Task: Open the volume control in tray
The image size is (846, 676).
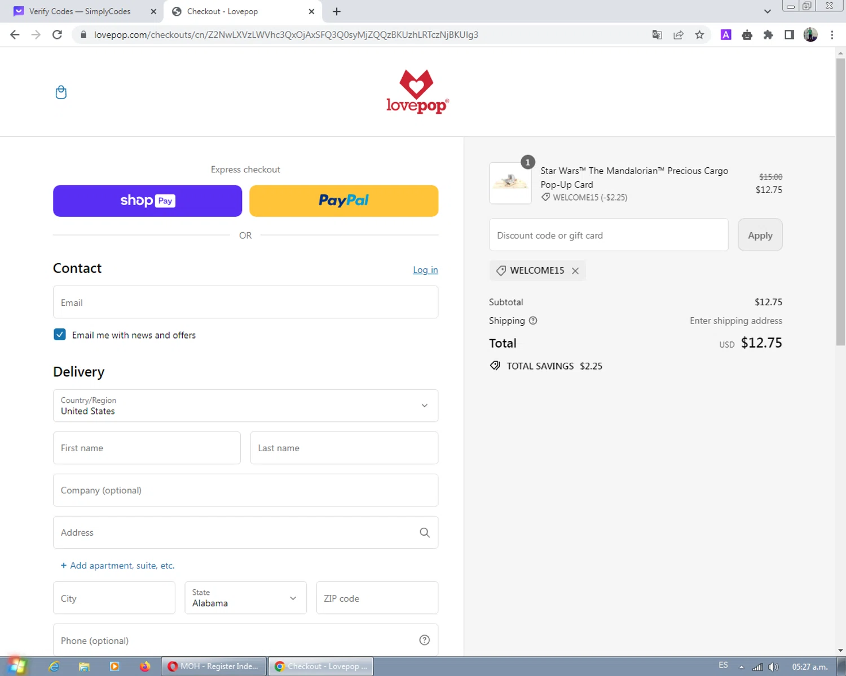Action: tap(773, 667)
